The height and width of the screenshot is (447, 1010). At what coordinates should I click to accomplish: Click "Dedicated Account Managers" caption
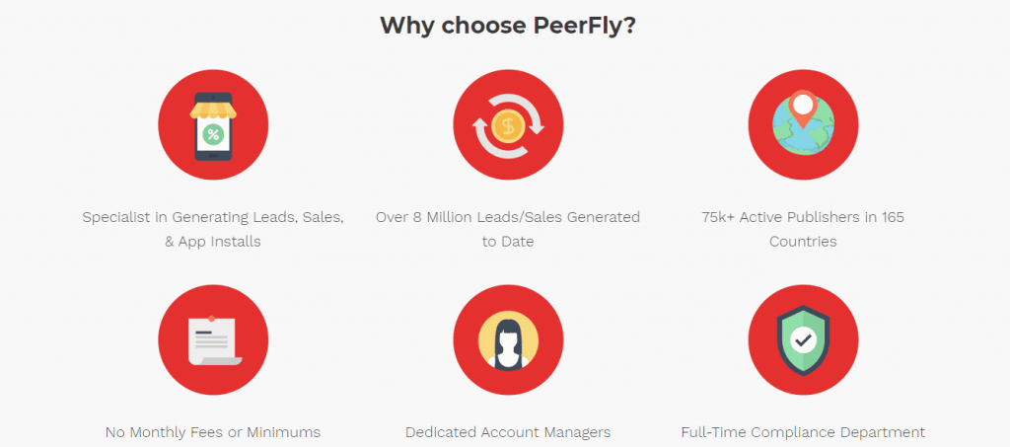click(x=508, y=431)
